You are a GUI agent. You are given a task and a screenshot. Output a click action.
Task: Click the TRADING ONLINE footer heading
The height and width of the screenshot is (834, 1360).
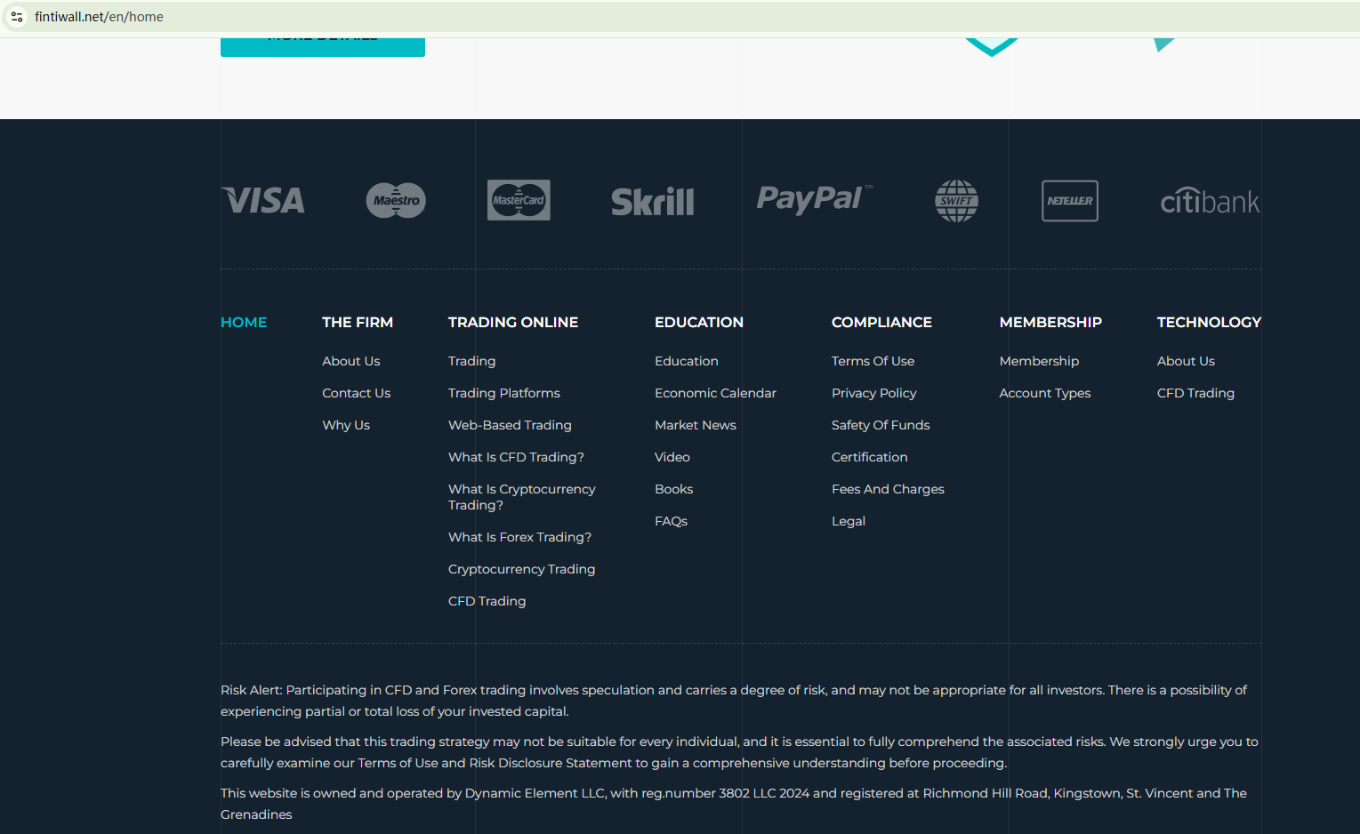513,322
